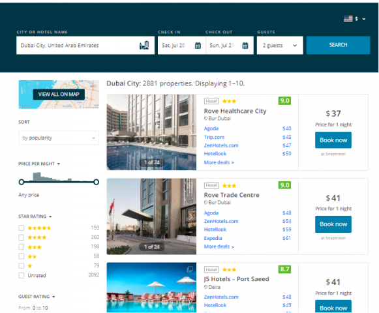Check the five-star rating filter

[x=22, y=228]
